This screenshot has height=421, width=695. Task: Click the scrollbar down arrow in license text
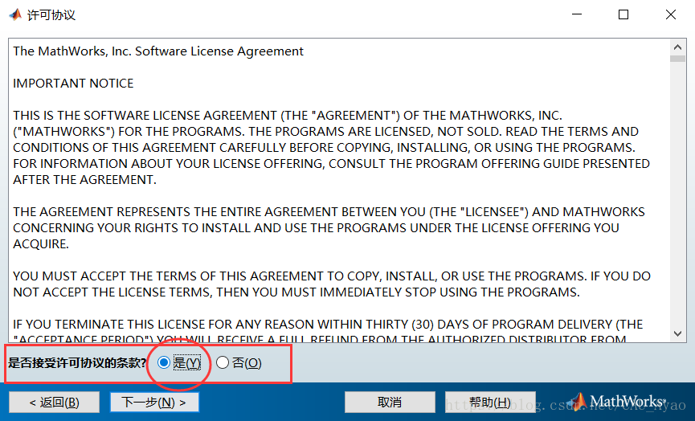[x=677, y=333]
